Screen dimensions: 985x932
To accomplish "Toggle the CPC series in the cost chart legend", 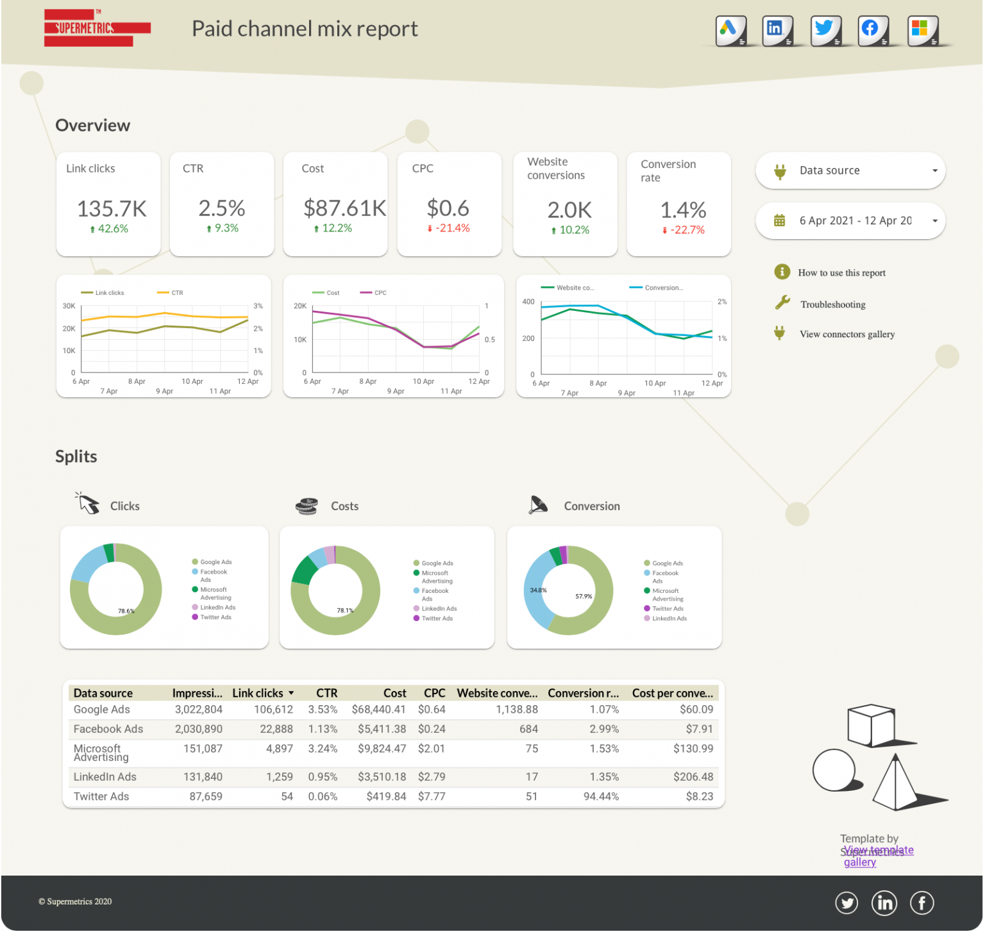I will coord(375,292).
